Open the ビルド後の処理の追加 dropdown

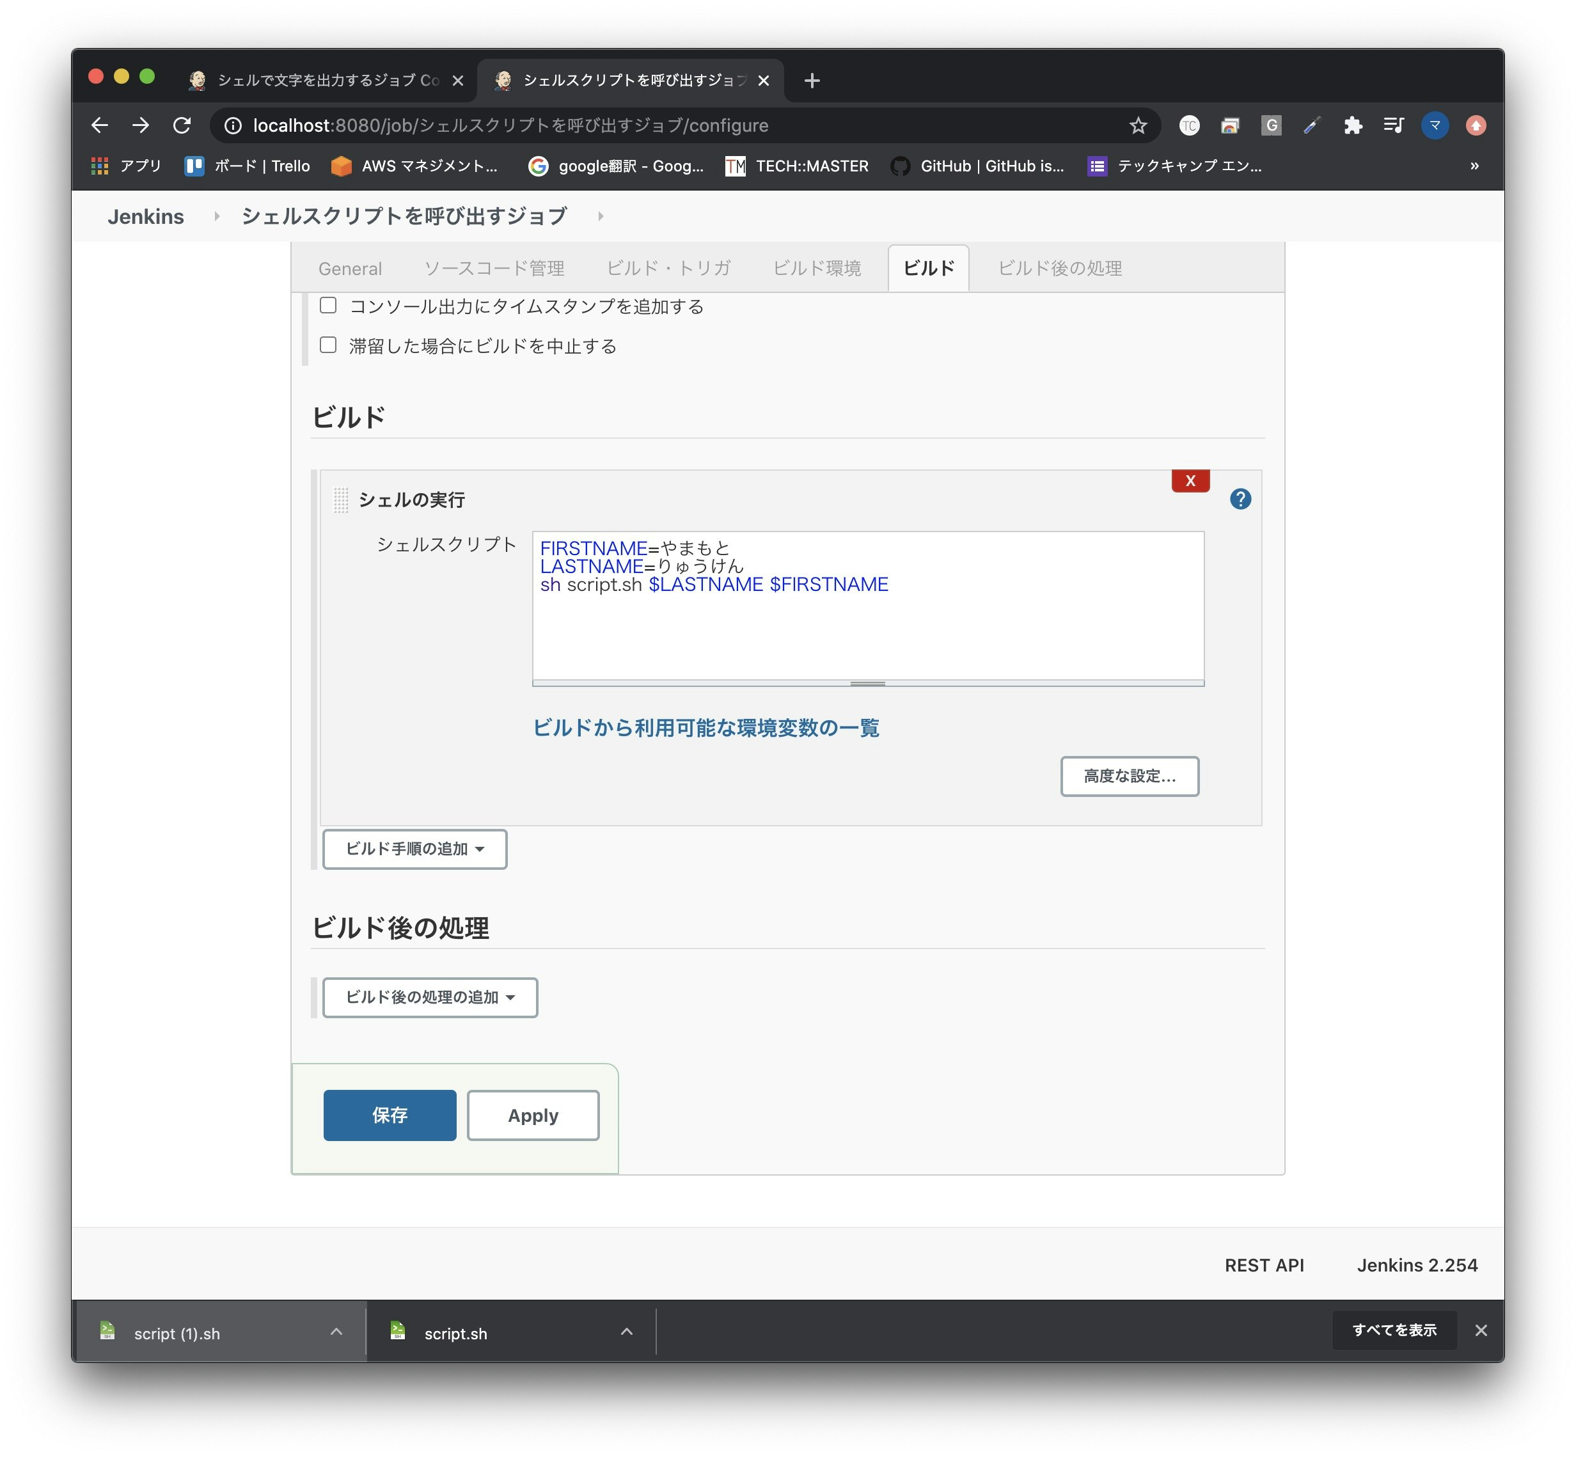(x=430, y=997)
